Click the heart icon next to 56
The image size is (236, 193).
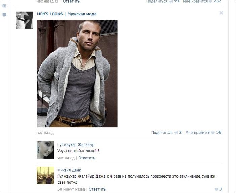pos(213,133)
